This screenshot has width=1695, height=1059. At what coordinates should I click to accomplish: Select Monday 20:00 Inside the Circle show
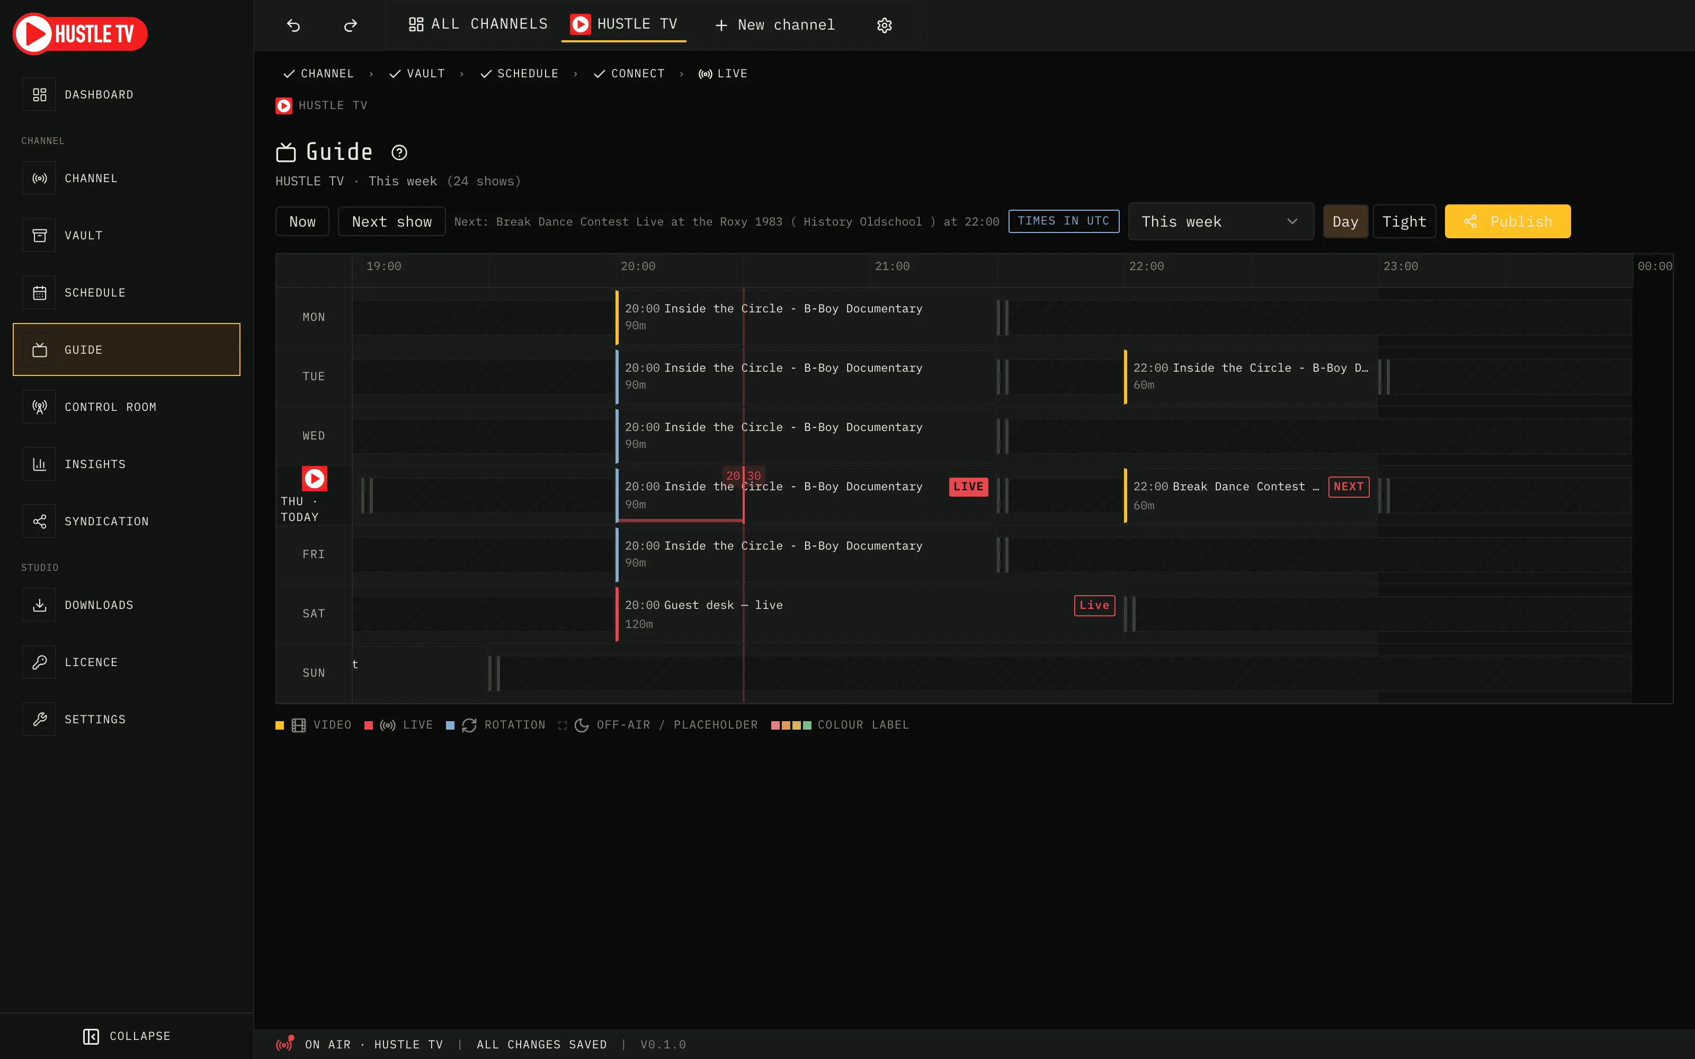point(806,317)
